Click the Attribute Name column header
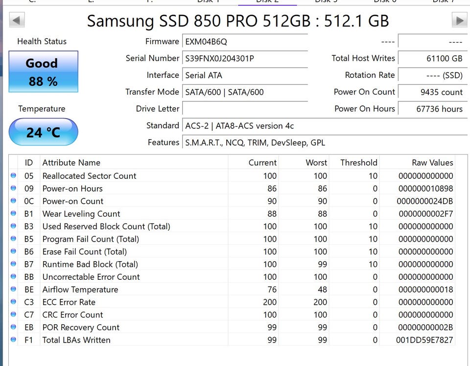 (x=71, y=163)
